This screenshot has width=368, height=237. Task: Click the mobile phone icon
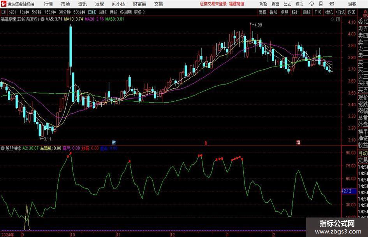pos(321,4)
